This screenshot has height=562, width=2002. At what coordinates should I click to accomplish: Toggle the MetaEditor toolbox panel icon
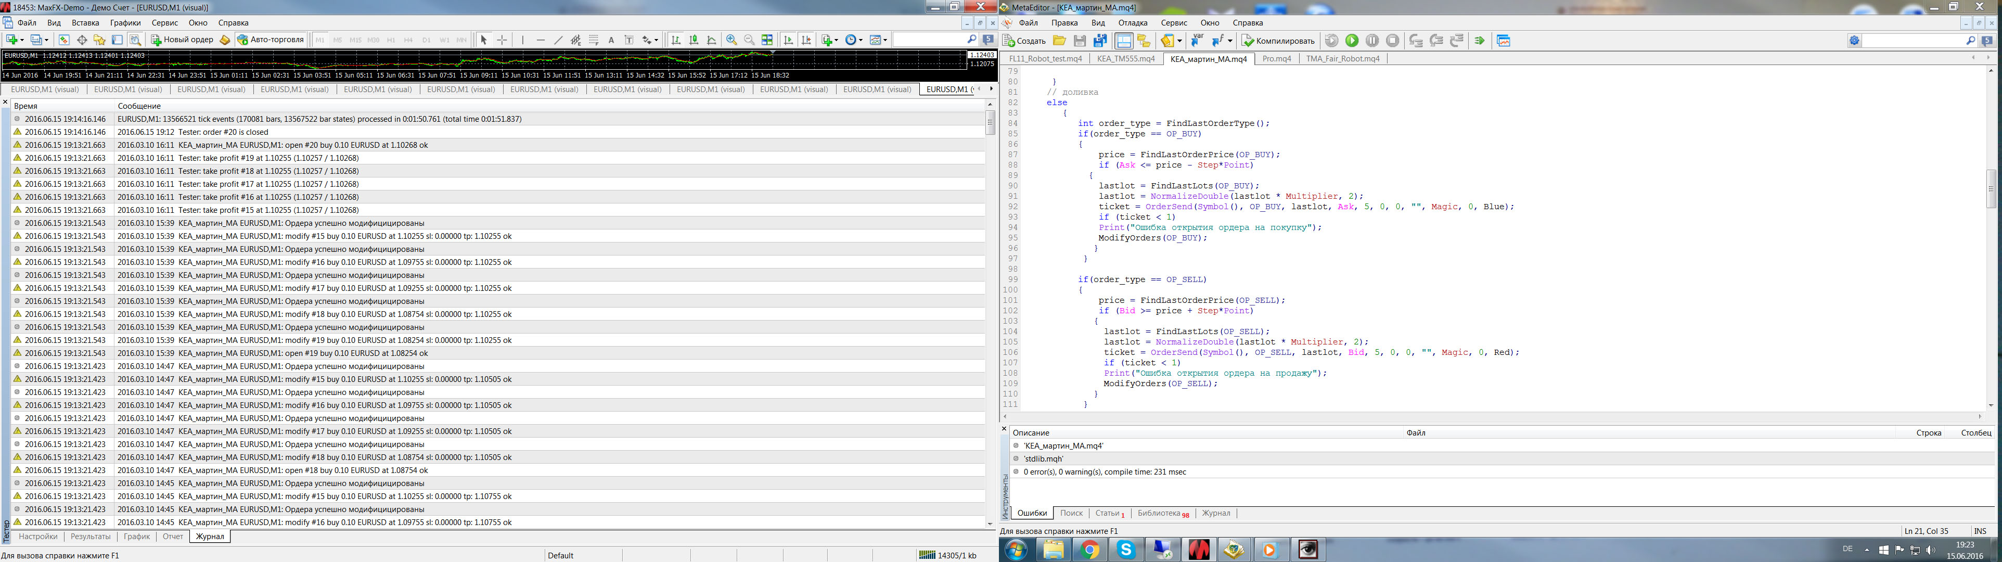1124,41
